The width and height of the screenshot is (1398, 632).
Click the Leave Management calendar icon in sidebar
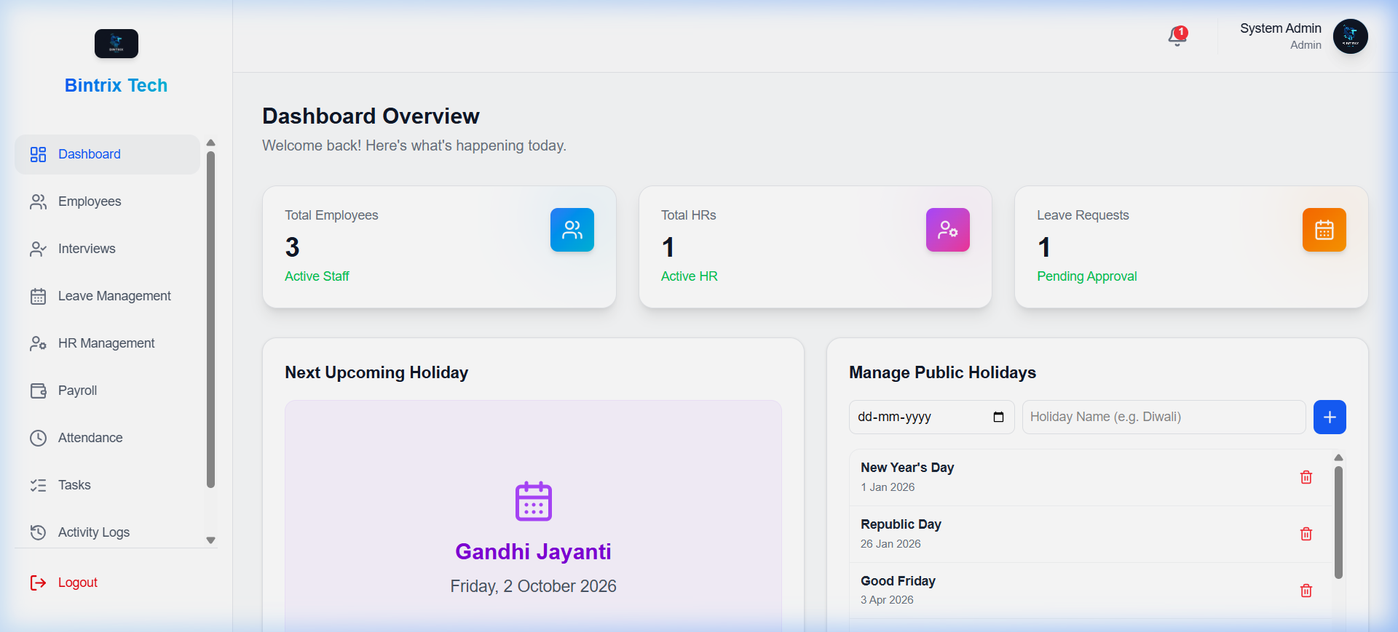(x=38, y=296)
